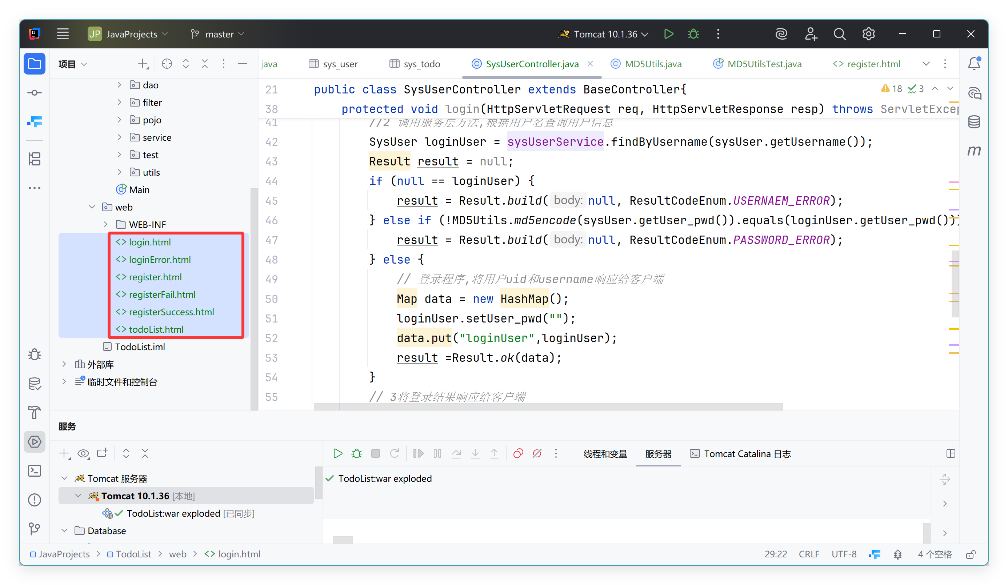Toggle the Project tool window folder icon
Image resolution: width=1008 pixels, height=585 pixels.
[x=35, y=64]
